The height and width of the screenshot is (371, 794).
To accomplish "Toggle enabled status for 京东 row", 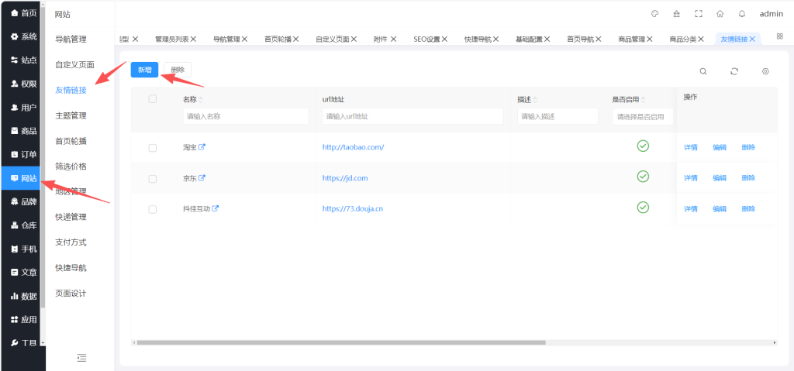I will (x=643, y=177).
